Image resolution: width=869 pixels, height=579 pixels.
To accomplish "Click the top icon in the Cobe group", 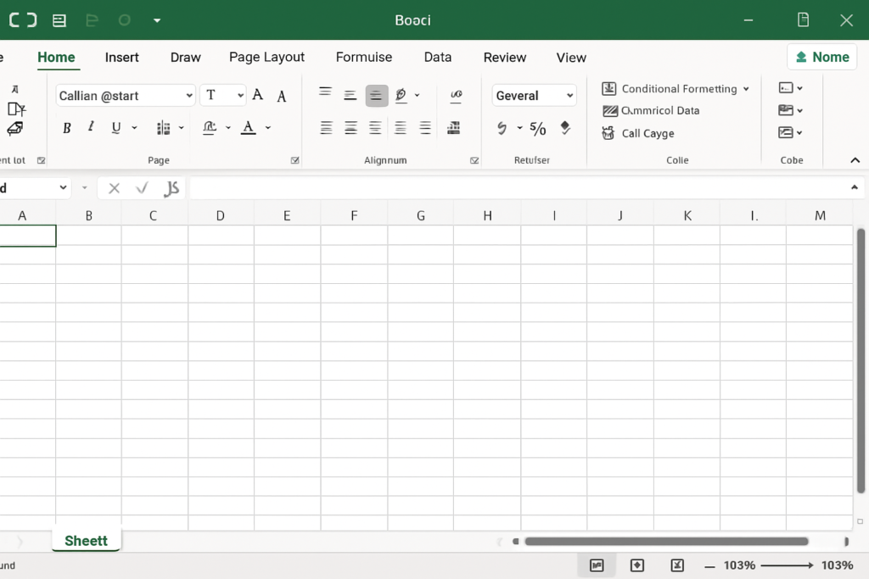I will click(x=785, y=88).
